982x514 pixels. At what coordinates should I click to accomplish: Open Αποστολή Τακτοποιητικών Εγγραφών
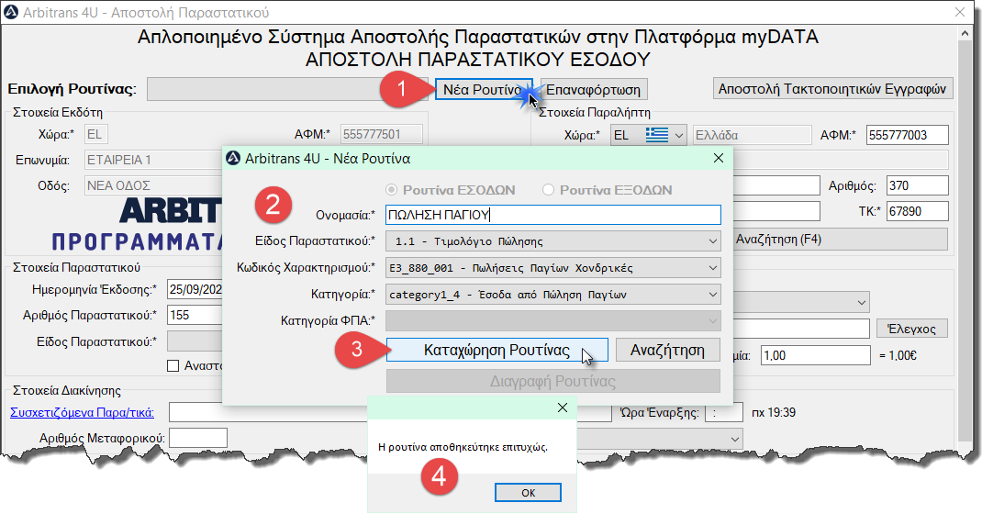tap(832, 89)
